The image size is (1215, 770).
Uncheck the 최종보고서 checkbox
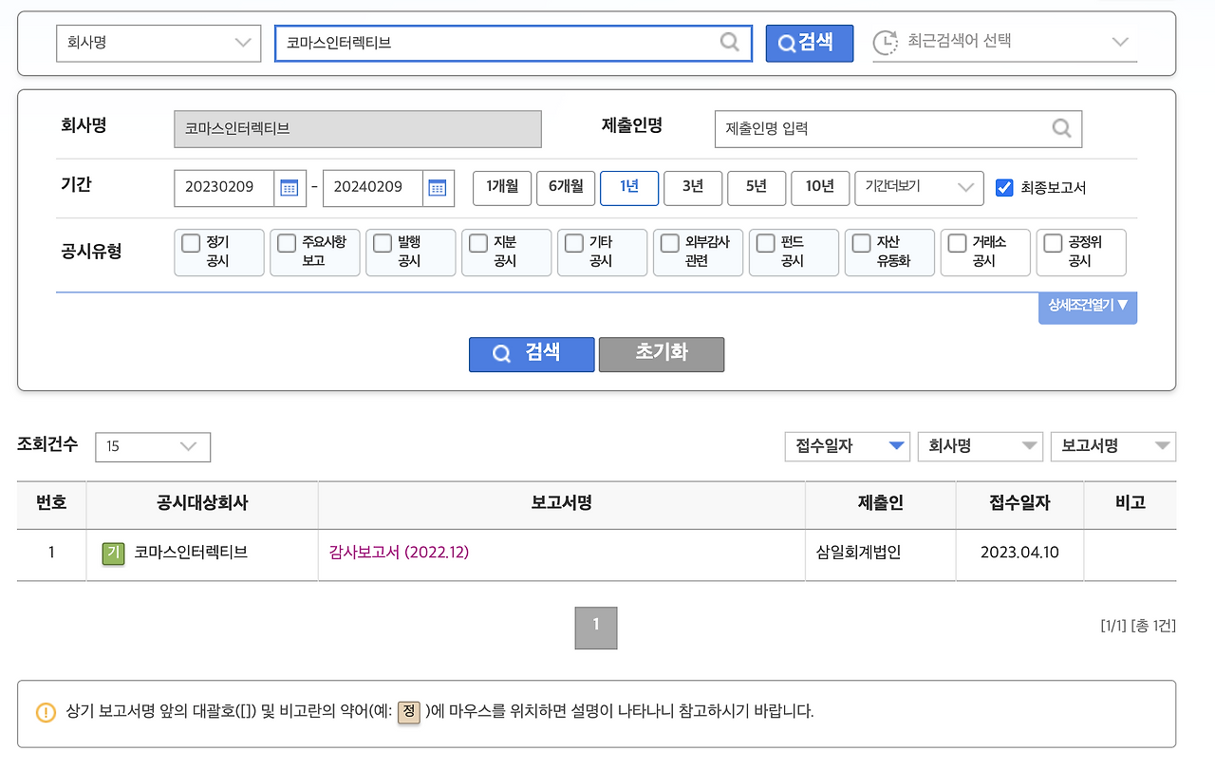click(x=1004, y=188)
